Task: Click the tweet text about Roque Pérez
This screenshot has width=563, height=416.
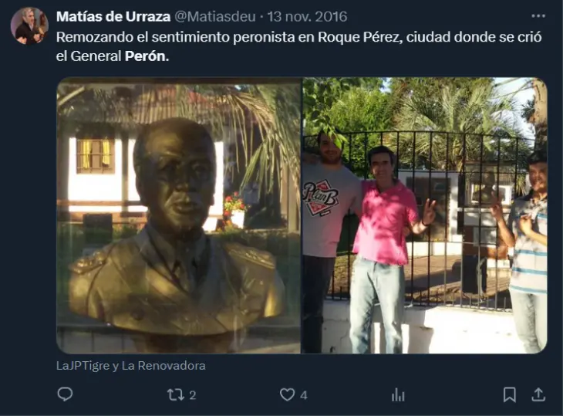Action: coord(298,46)
